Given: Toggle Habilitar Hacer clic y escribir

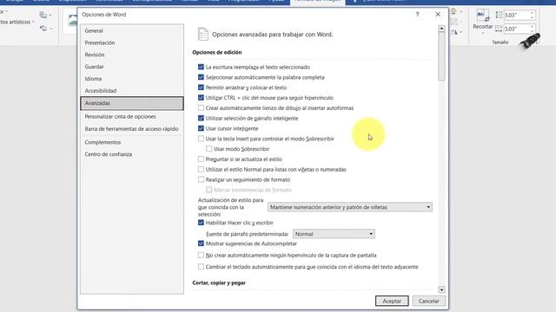Looking at the screenshot, I should tap(201, 223).
